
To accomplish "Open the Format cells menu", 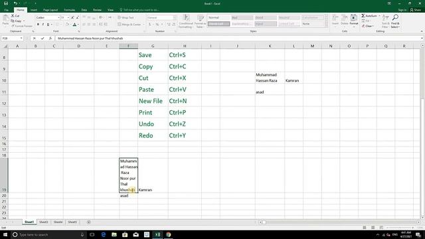I will coord(354,20).
